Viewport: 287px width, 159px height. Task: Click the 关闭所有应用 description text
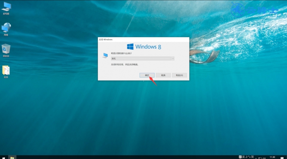[x=124, y=64]
